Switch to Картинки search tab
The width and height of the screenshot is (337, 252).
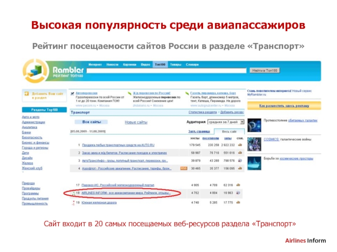pyautogui.click(x=130, y=65)
